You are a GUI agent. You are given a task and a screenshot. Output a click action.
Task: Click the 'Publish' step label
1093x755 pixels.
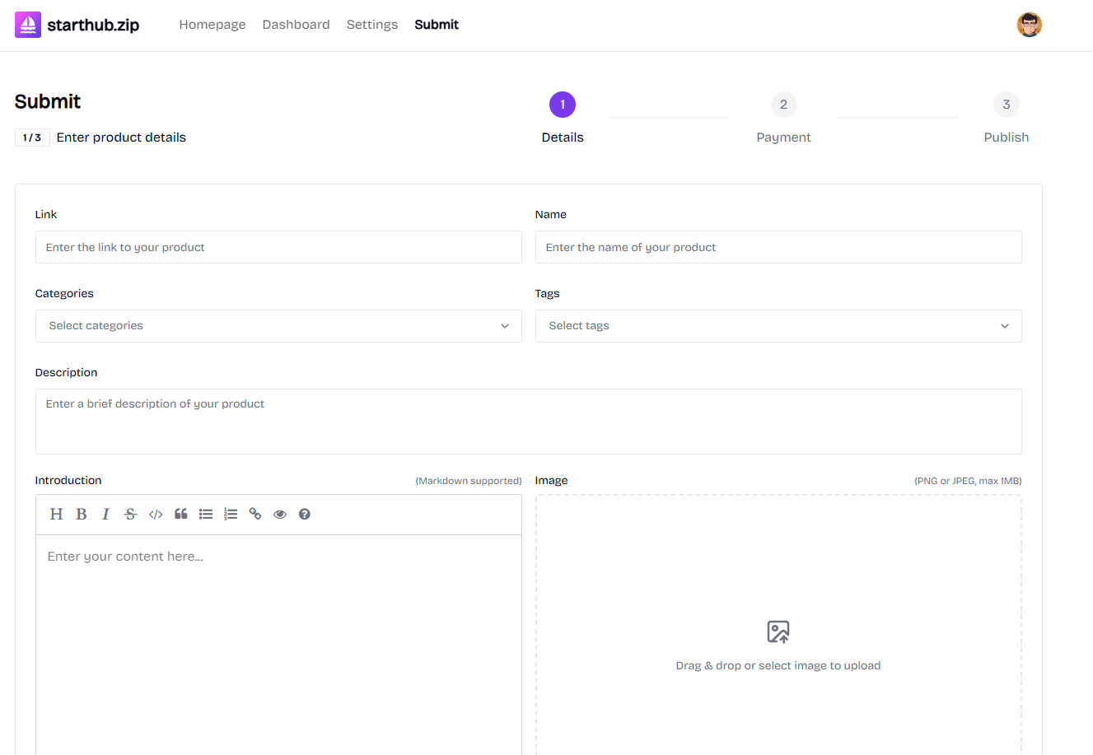click(x=1006, y=137)
